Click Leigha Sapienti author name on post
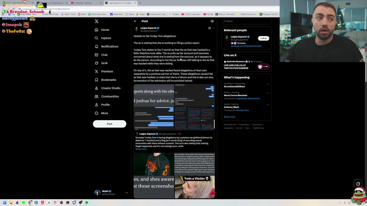This screenshot has width=367, height=206. click(148, 28)
